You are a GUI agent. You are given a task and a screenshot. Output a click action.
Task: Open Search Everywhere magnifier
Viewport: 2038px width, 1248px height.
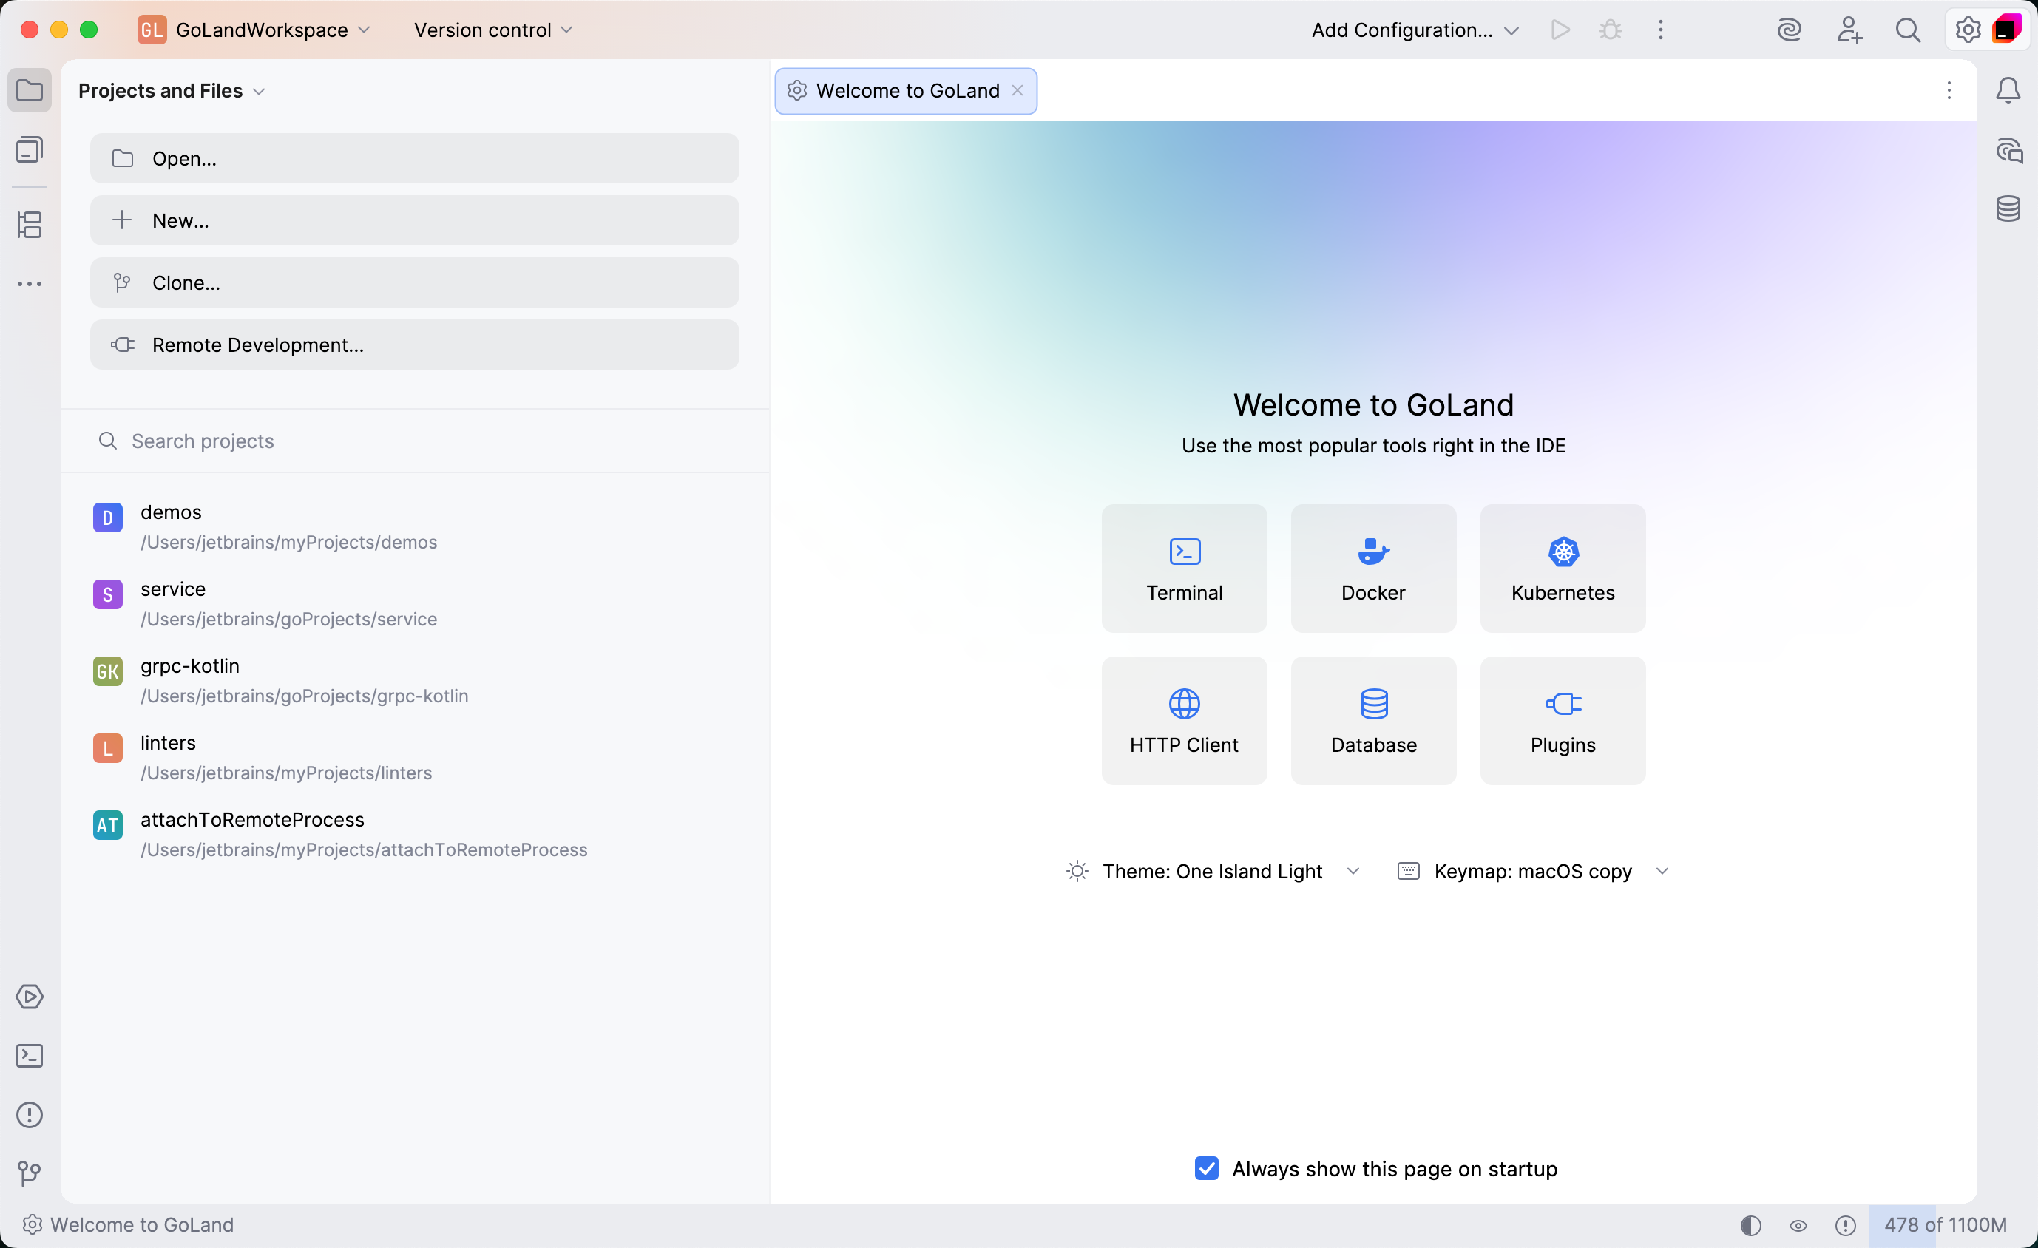click(x=1908, y=30)
